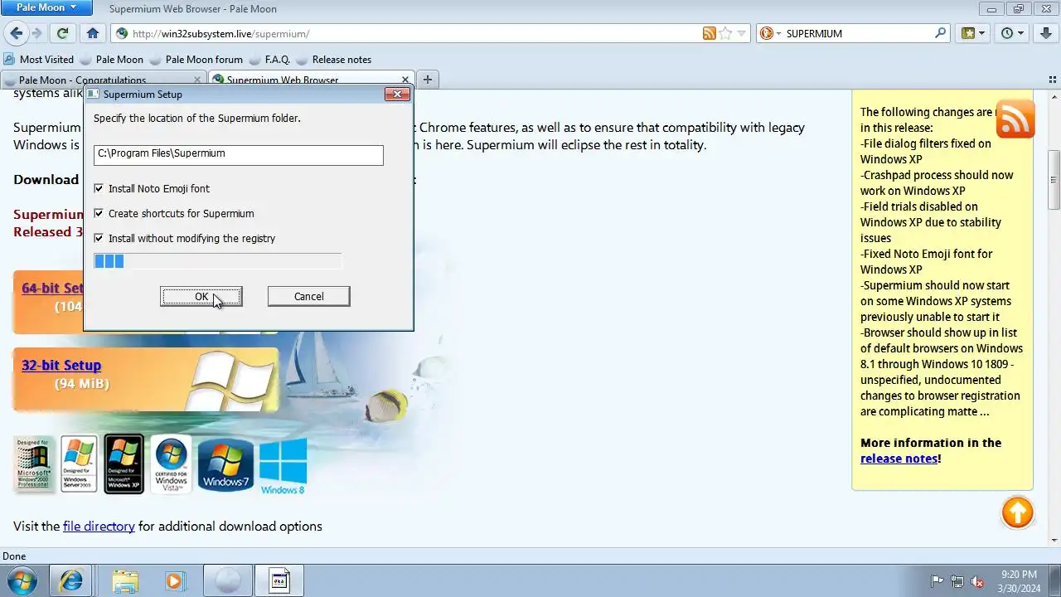Click the page vertical scrollbar thumb
Viewport: 1061px width, 597px height.
[1054, 180]
